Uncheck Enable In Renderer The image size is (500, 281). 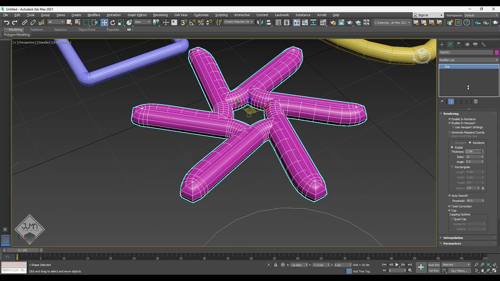pyautogui.click(x=450, y=119)
